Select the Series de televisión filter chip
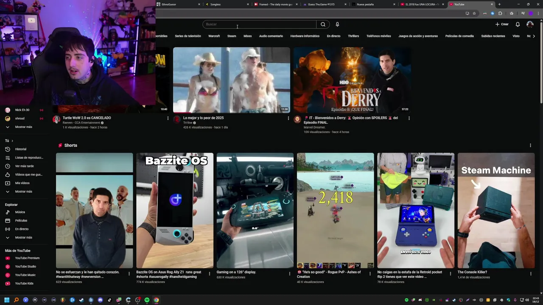Image resolution: width=543 pixels, height=305 pixels. [188, 36]
